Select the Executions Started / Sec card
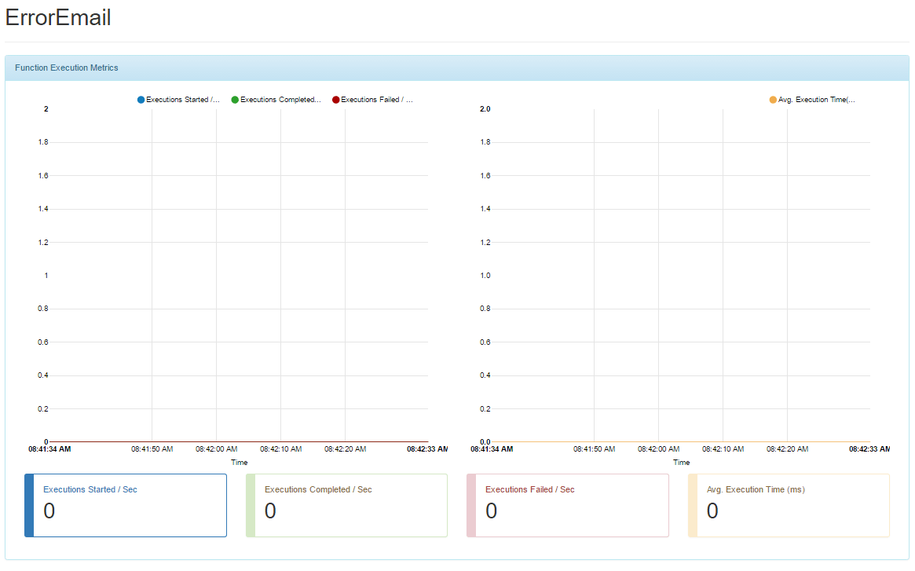The image size is (915, 571). 126,506
